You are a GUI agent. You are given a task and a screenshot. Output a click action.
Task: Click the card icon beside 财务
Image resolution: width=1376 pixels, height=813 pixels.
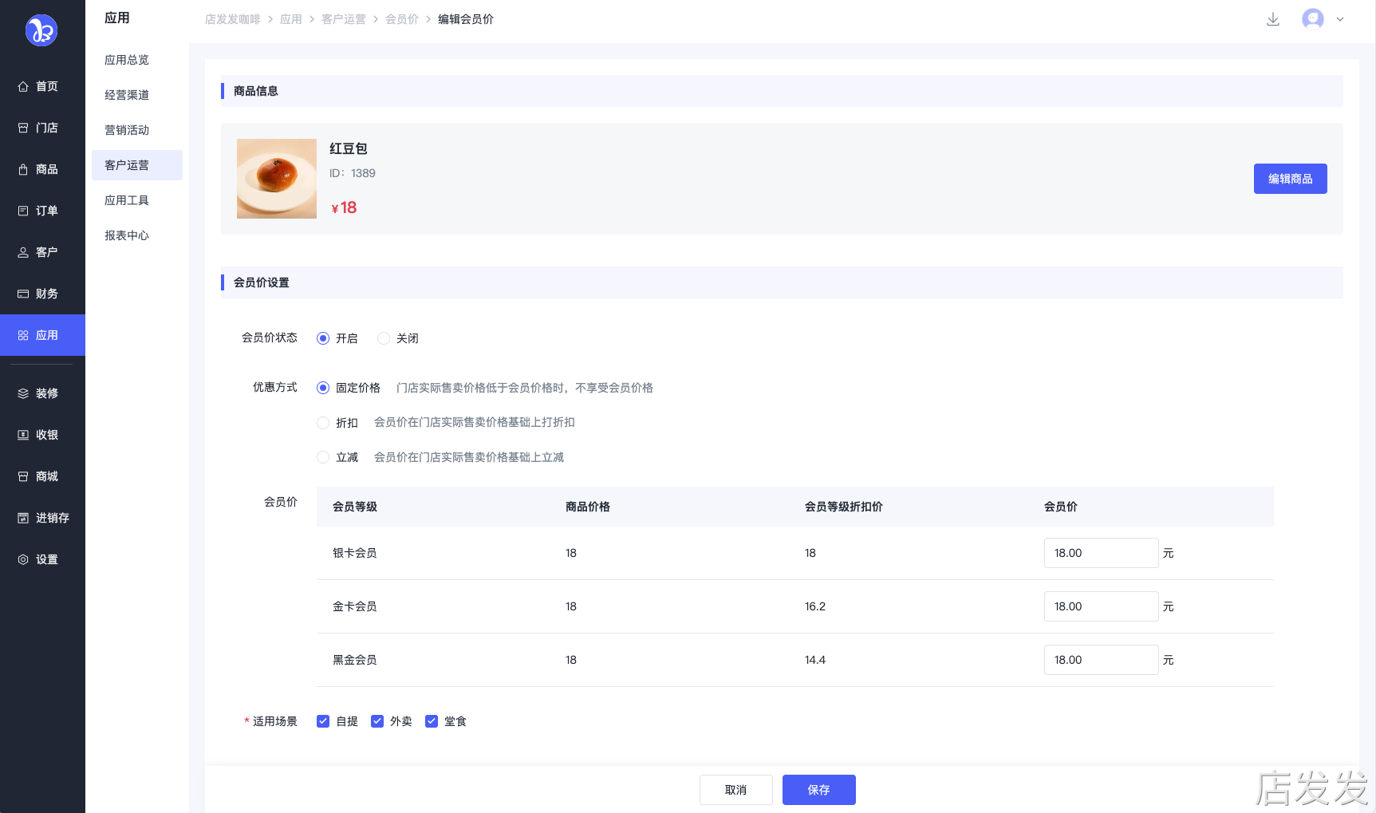(x=23, y=294)
